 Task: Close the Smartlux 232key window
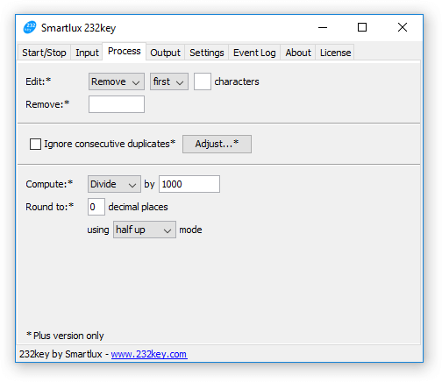point(403,28)
